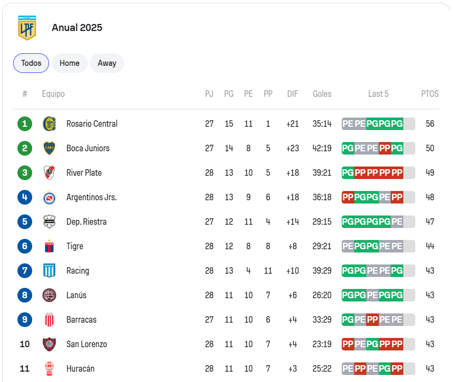Image resolution: width=454 pixels, height=382 pixels.
Task: Click the Last 5 column header
Action: 378,94
